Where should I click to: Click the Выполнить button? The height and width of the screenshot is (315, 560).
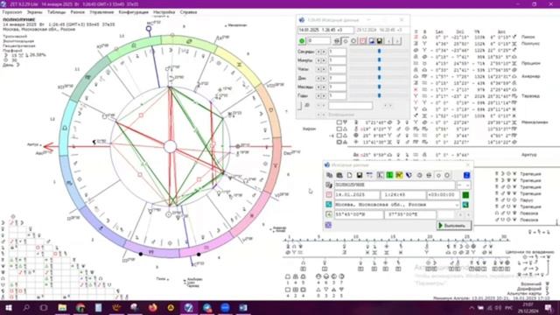coord(453,226)
